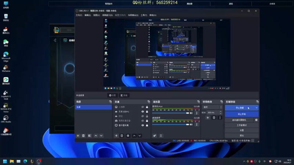The height and width of the screenshot is (165, 294).
Task: Move source down with arrow icon
Action: pos(140,136)
